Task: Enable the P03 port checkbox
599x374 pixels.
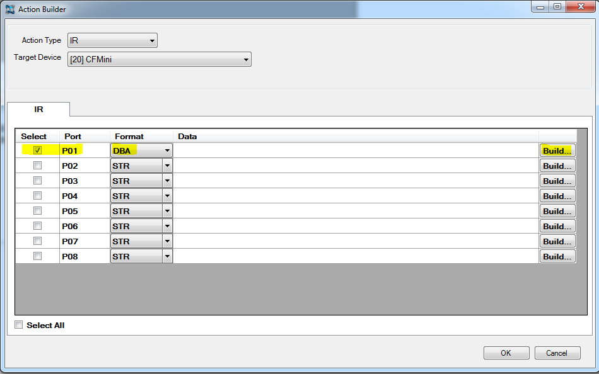Action: tap(38, 181)
